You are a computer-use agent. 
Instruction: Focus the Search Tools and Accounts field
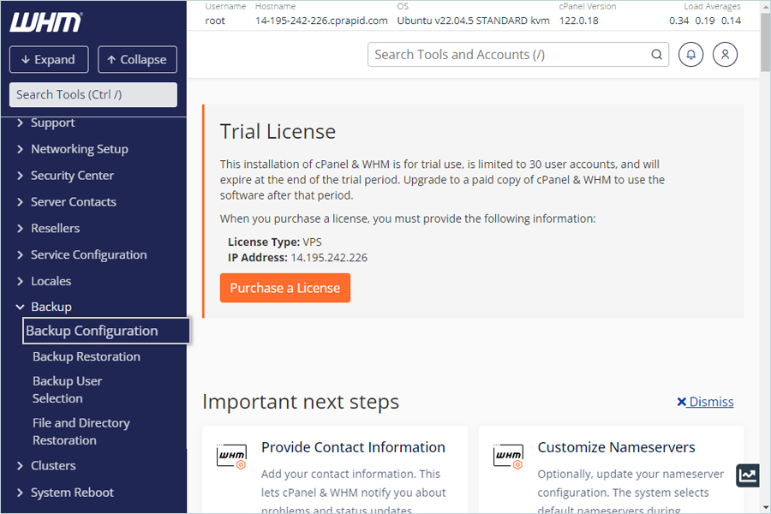pyautogui.click(x=517, y=55)
